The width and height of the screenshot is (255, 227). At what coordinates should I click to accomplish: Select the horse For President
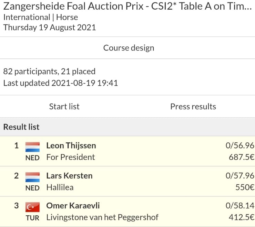pos(71,157)
